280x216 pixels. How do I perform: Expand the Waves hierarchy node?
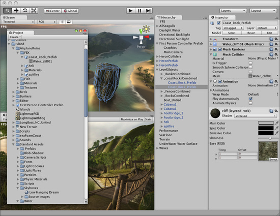pos(157,148)
